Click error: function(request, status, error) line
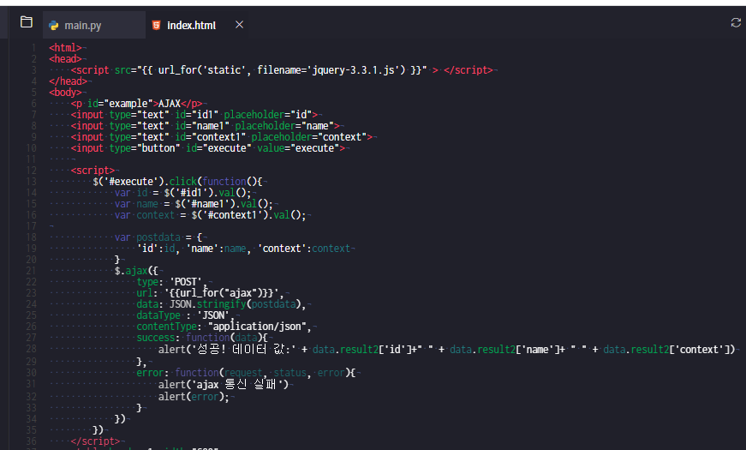This screenshot has height=450, width=746. pyautogui.click(x=246, y=373)
